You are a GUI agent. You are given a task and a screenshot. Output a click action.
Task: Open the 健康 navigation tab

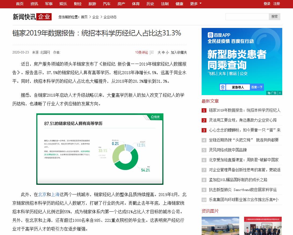pos(179,4)
